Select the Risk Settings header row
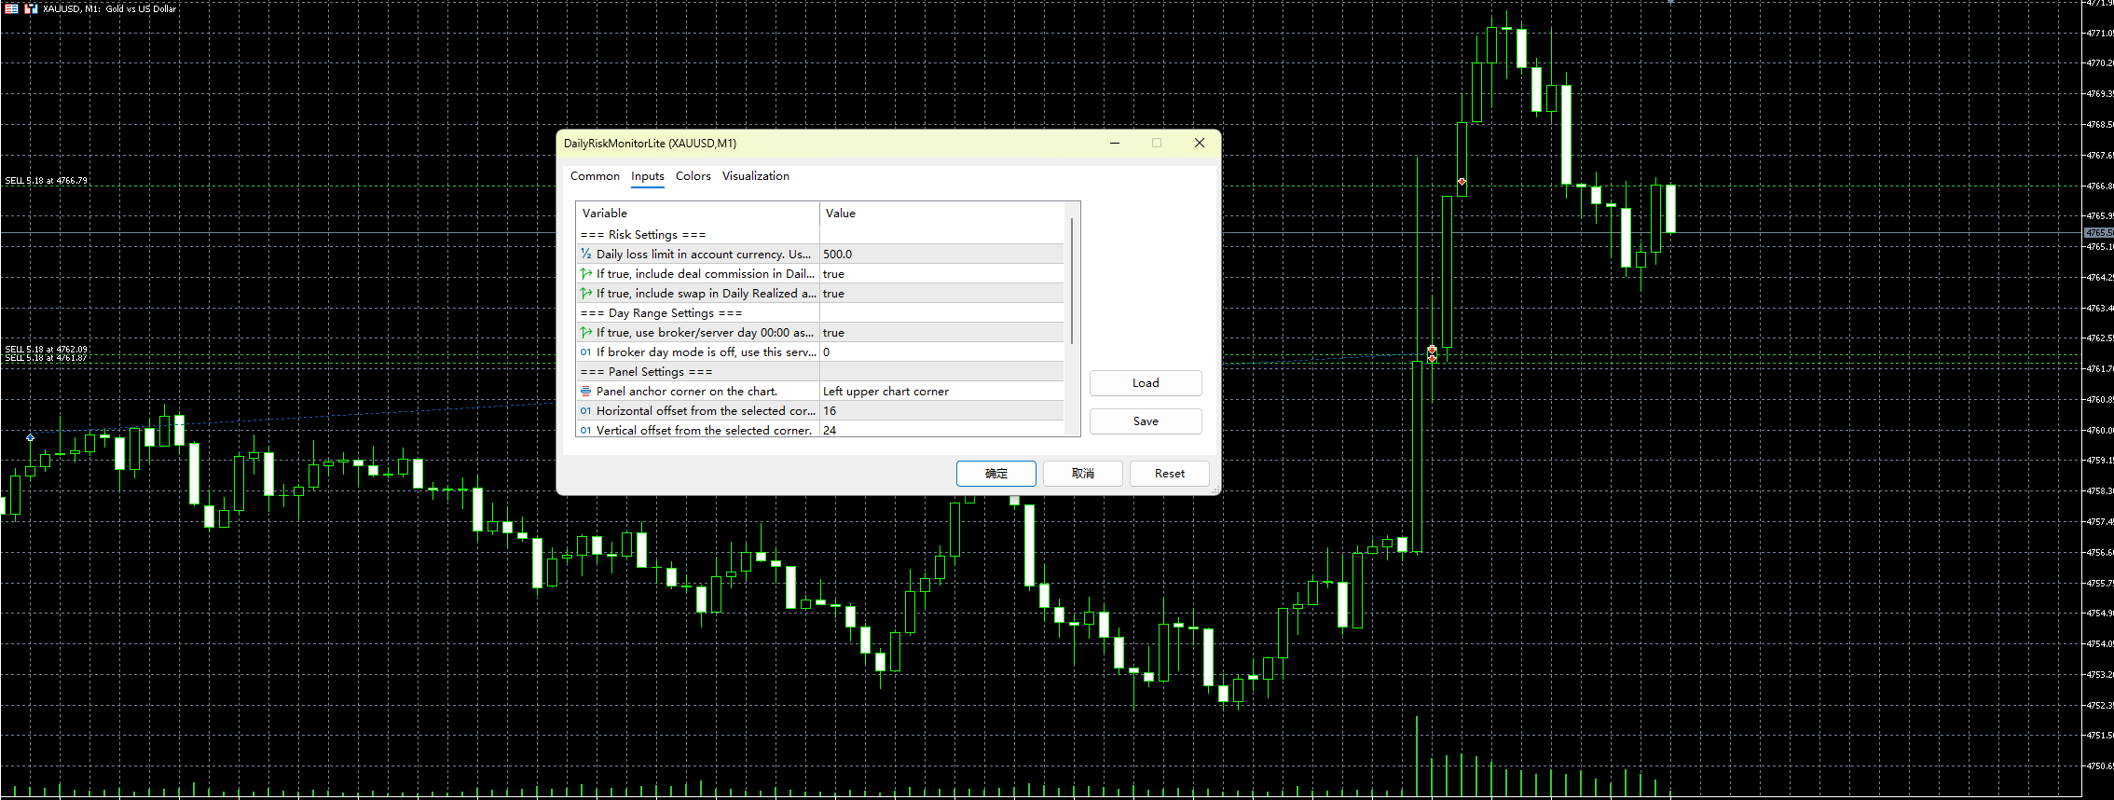This screenshot has width=2114, height=800. click(820, 234)
